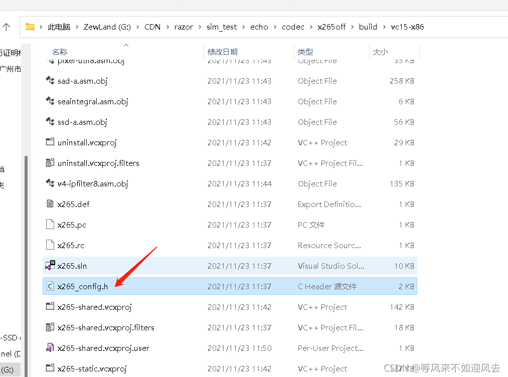The image size is (508, 377).
Task: Select x265.def file icon
Action: click(x=50, y=204)
